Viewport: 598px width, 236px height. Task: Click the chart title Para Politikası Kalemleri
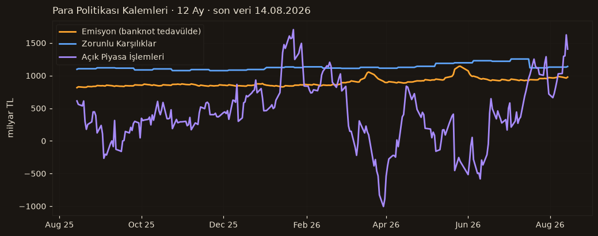(110, 11)
